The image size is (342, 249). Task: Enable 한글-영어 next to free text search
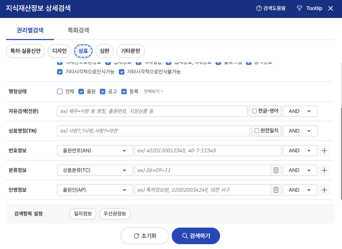(254, 111)
